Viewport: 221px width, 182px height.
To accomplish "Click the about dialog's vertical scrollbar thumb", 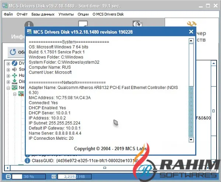I will [191, 65].
